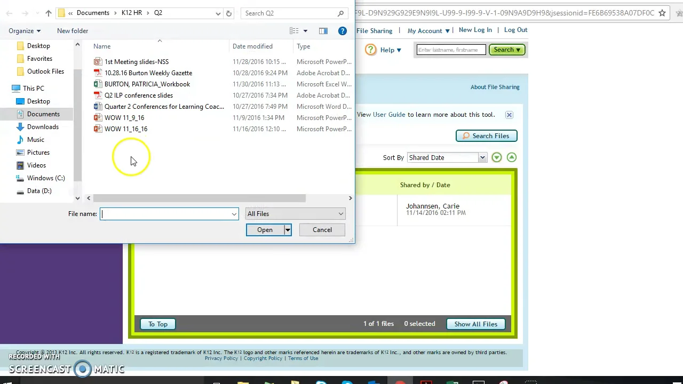Expand the File name history dropdown
The height and width of the screenshot is (384, 683).
click(x=234, y=214)
